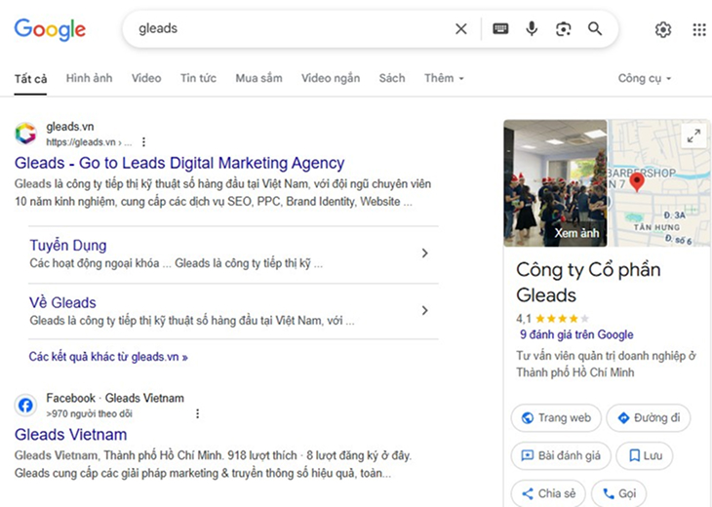This screenshot has width=712, height=507.
Task: Open Gleads - Go to Leads Digital Marketing Agency
Action: (x=179, y=163)
